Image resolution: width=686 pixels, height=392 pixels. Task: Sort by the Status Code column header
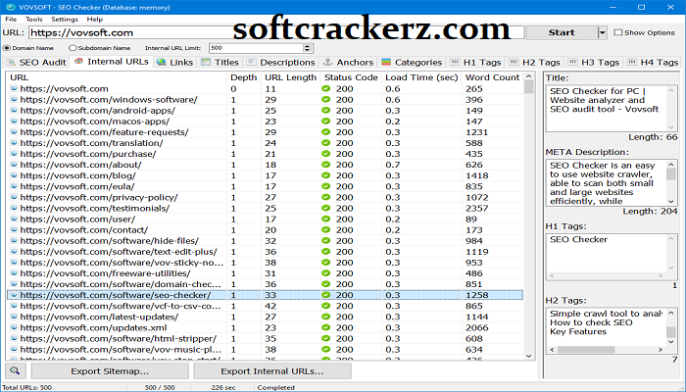coord(351,77)
